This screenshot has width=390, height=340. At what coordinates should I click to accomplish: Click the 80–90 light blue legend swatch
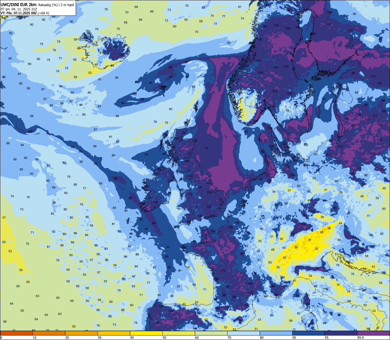[276, 333]
